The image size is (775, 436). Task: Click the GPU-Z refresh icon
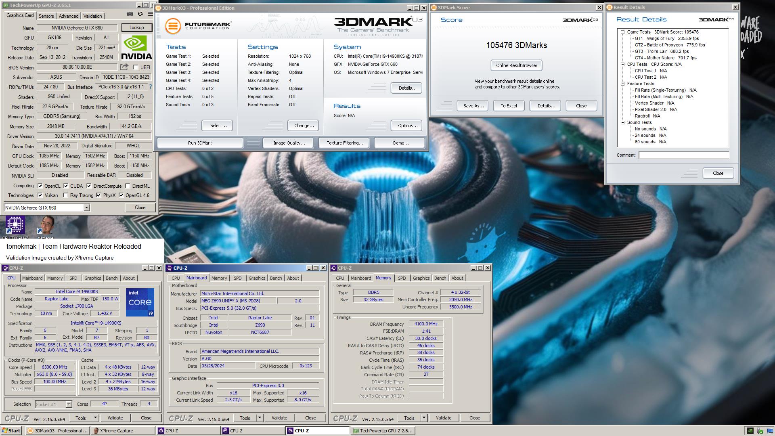tap(140, 14)
